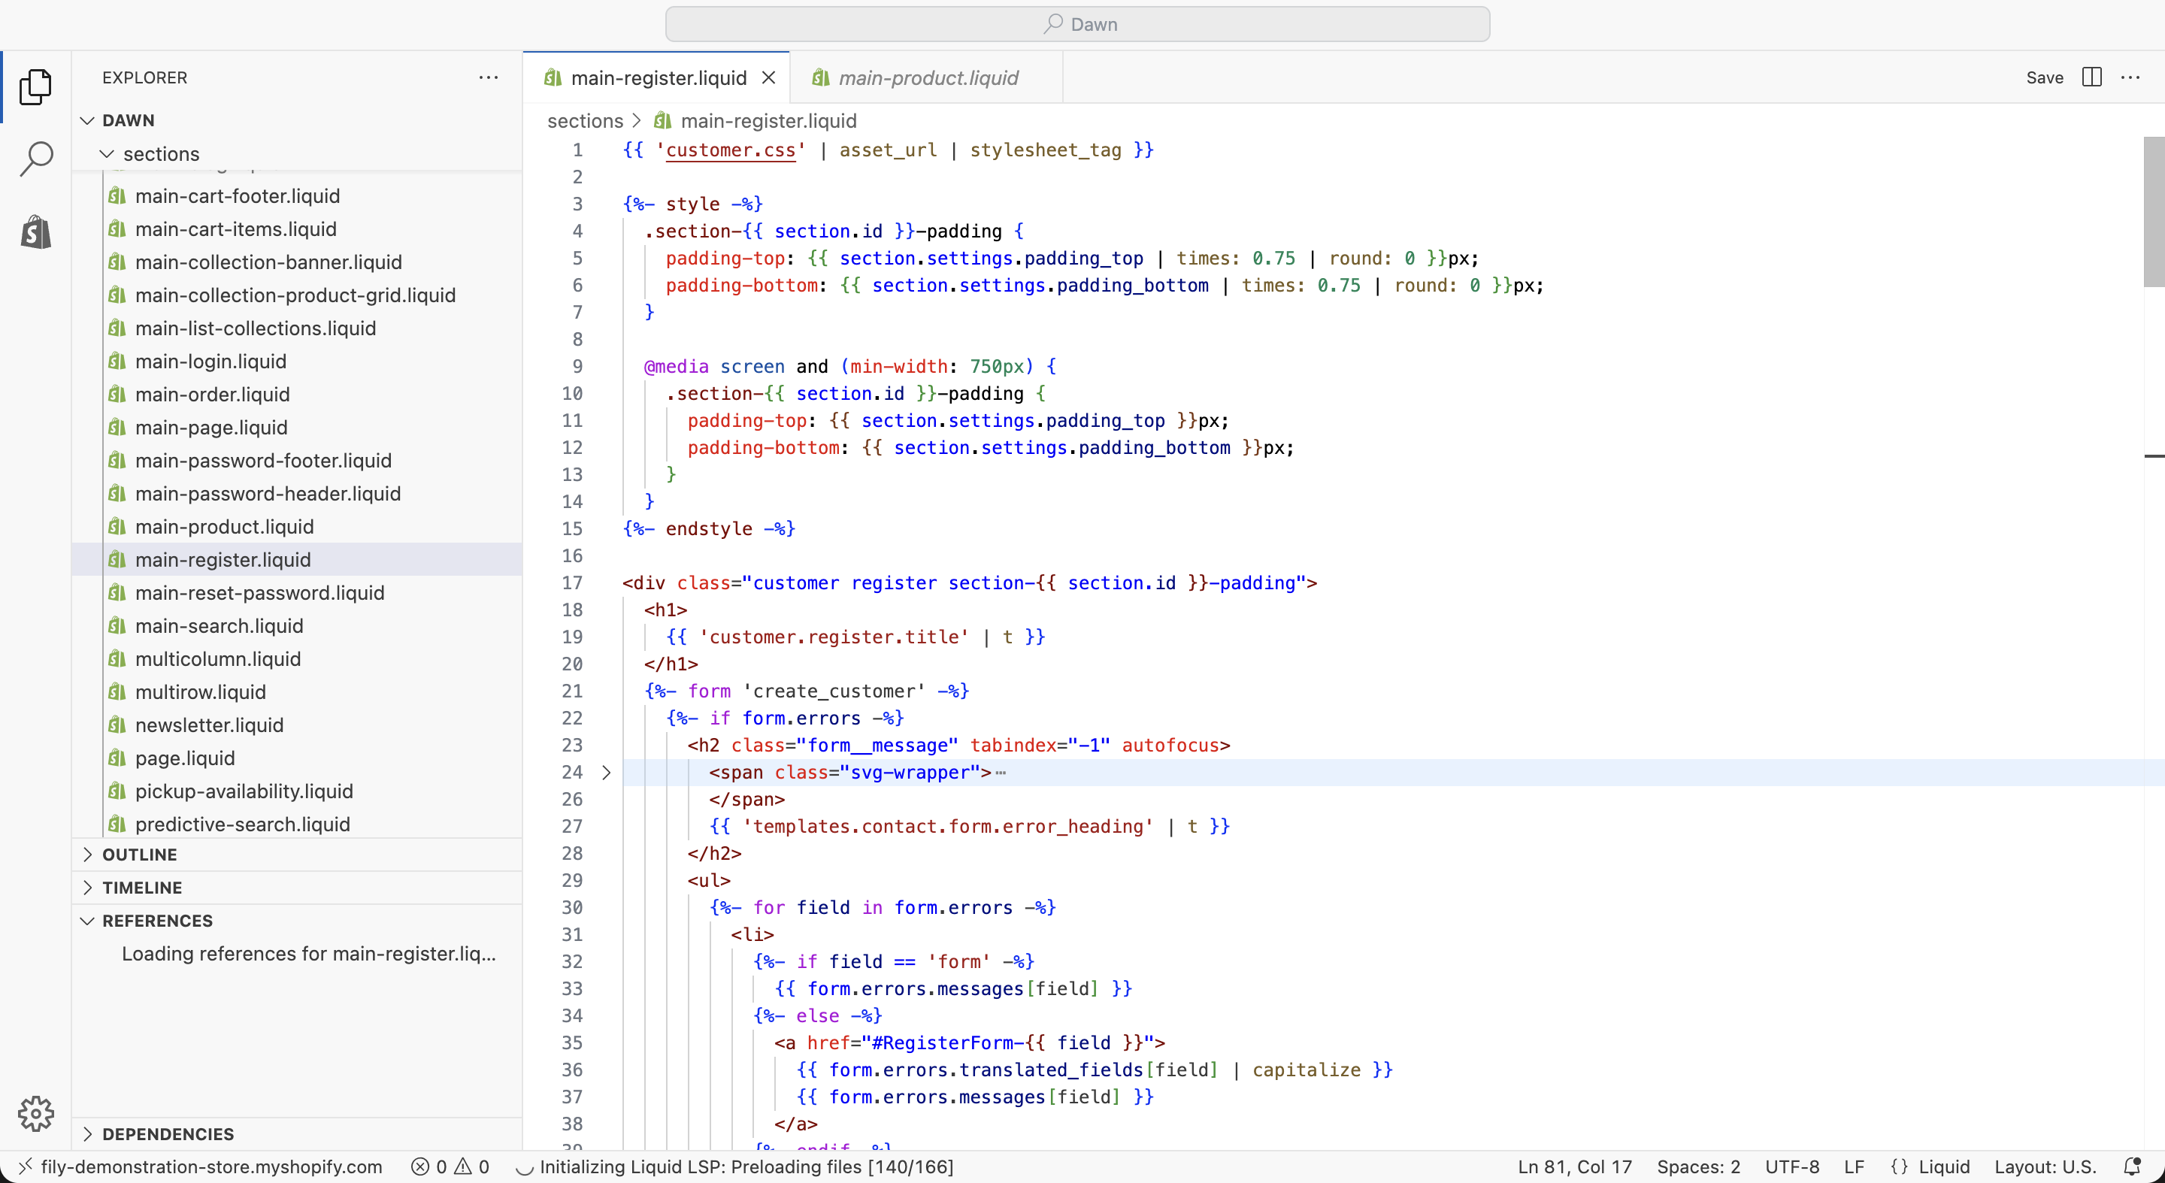This screenshot has height=1183, width=2165.
Task: Click the fily-demonstration-store.myshopify.com status link
Action: click(x=211, y=1166)
